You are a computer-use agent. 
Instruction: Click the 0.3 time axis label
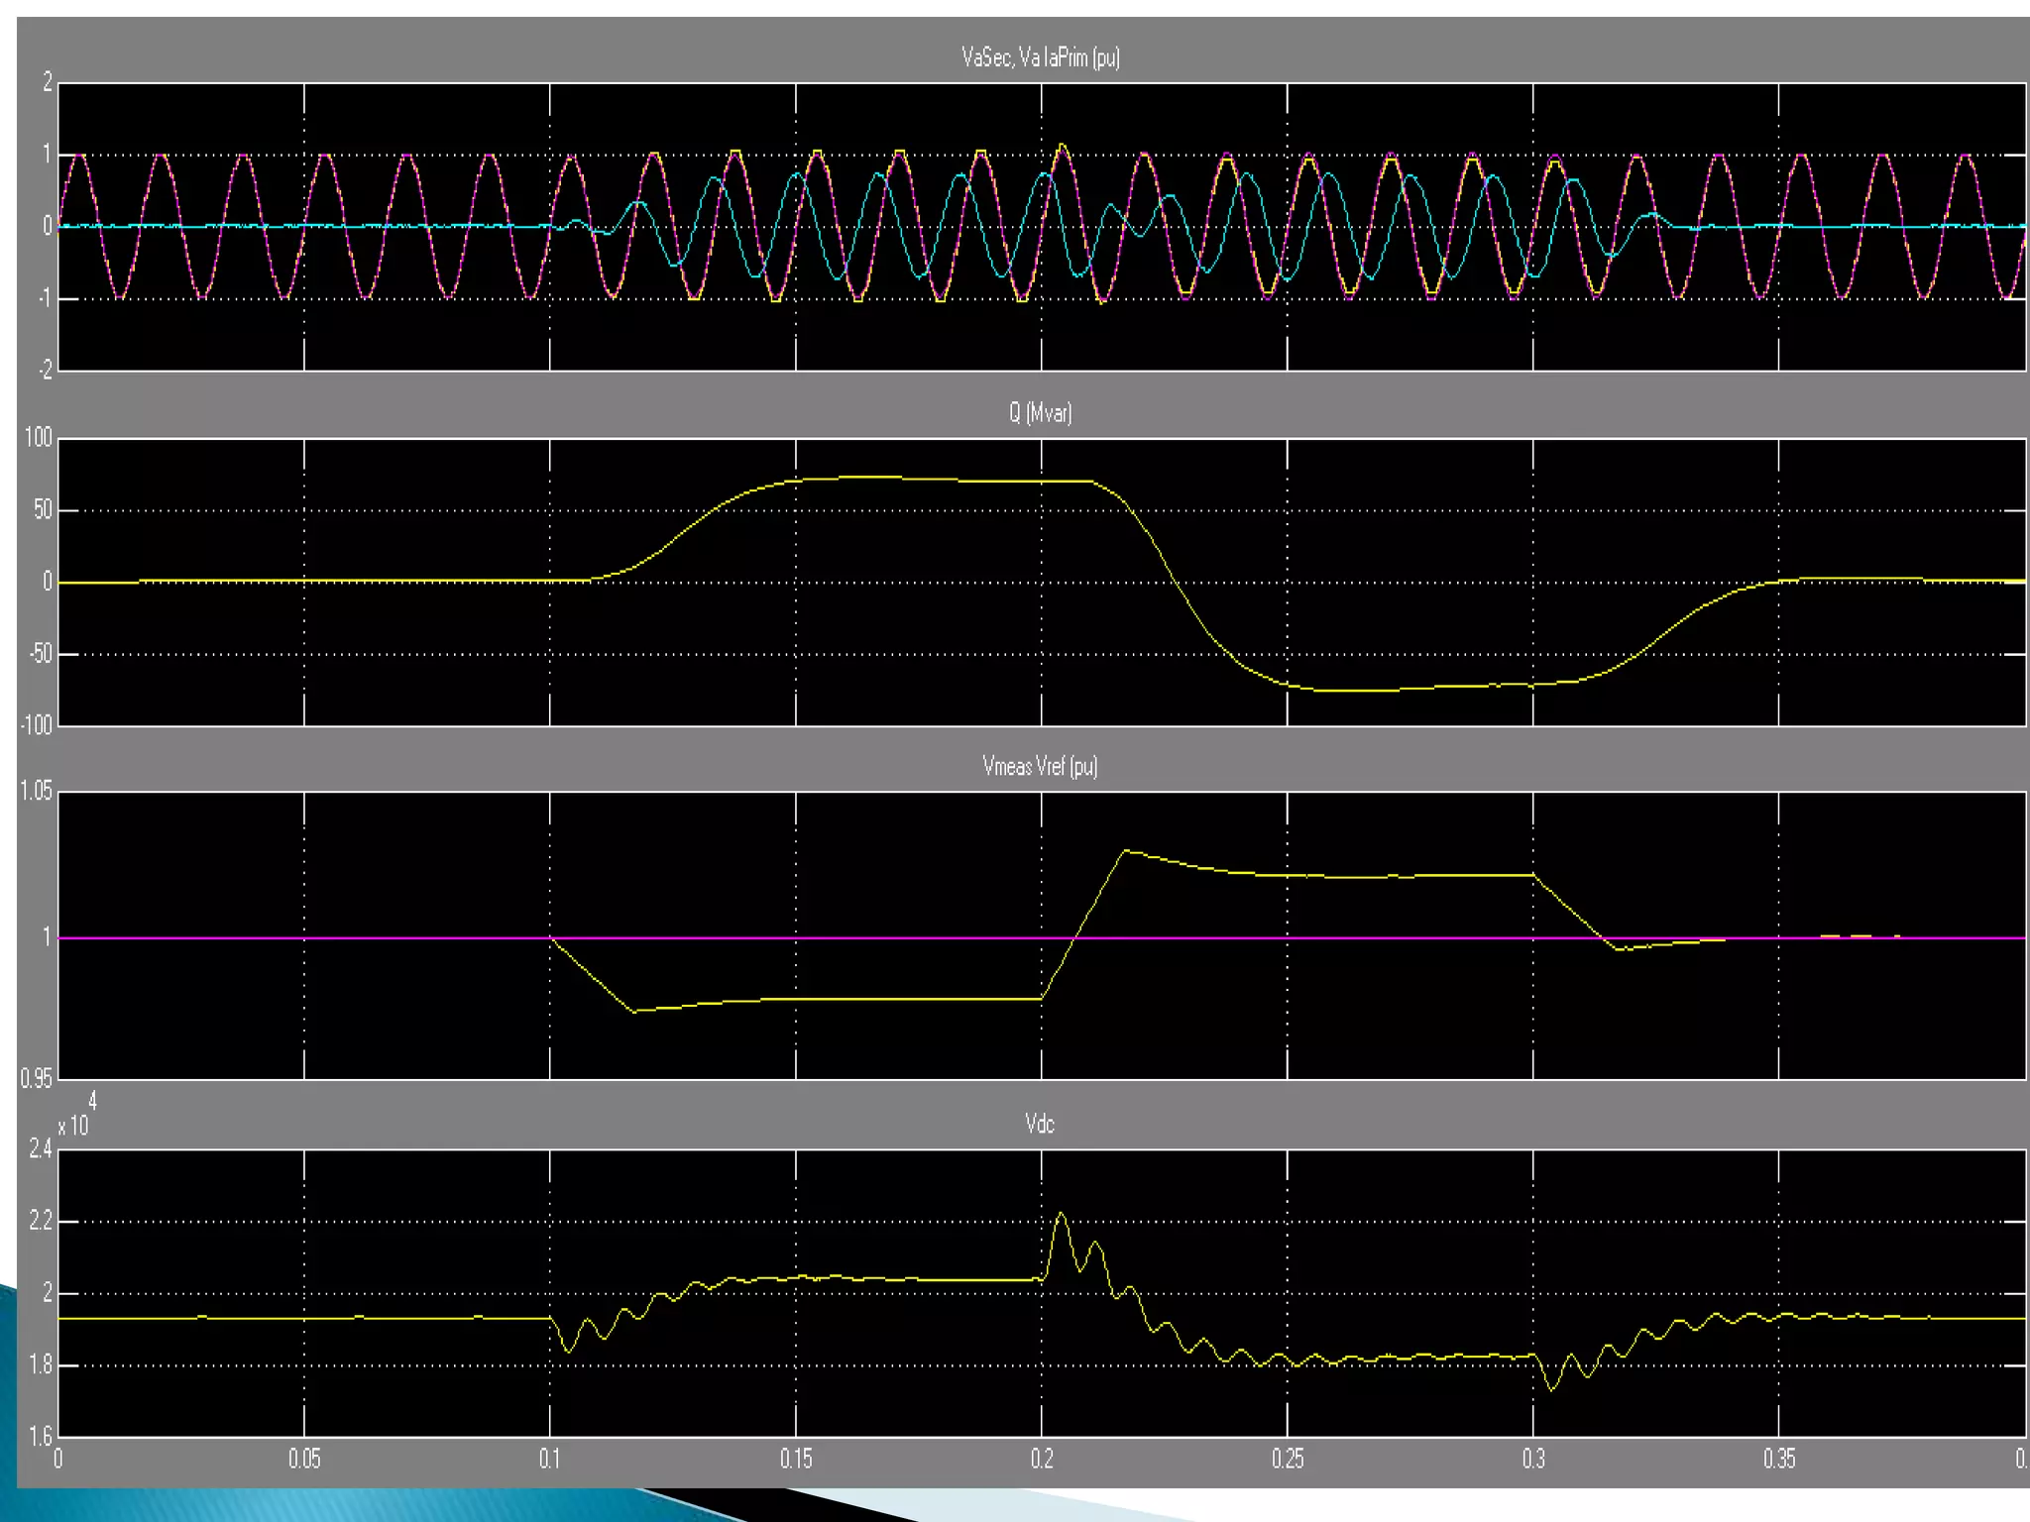point(1533,1459)
